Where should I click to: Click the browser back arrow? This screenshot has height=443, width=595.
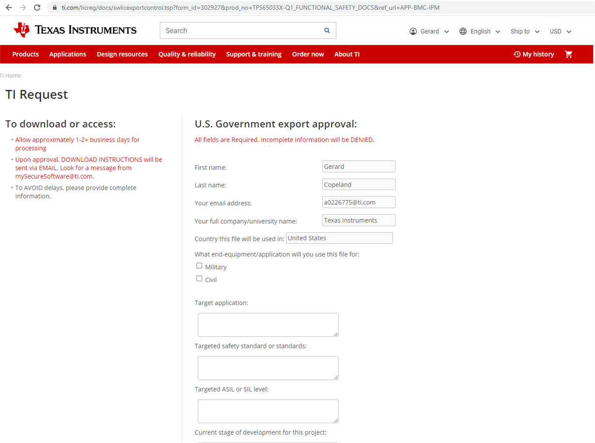coord(9,8)
